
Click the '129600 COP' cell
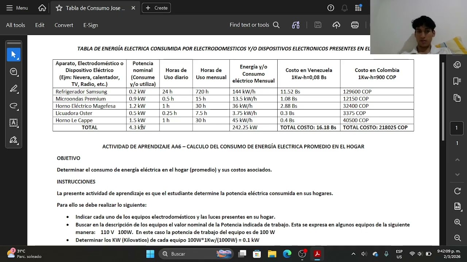click(x=377, y=92)
